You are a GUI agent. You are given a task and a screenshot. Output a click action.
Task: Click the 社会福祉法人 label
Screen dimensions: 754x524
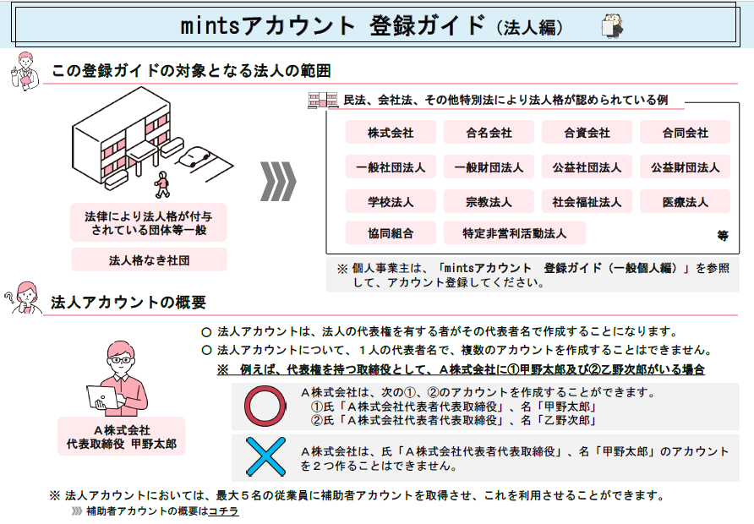pos(587,201)
